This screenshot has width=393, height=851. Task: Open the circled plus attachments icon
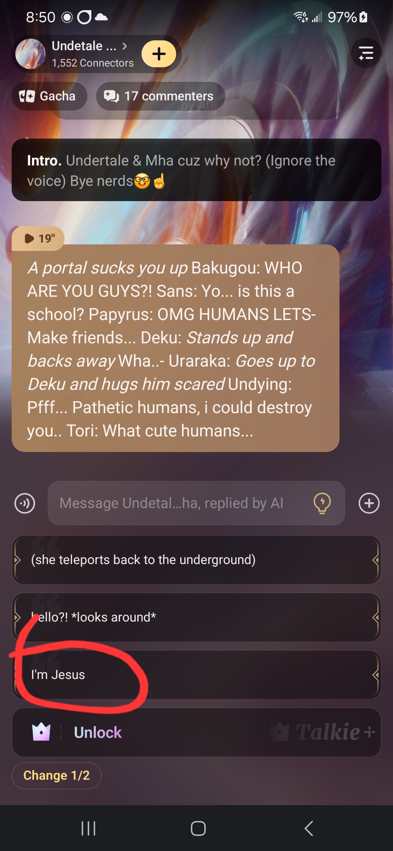(369, 503)
